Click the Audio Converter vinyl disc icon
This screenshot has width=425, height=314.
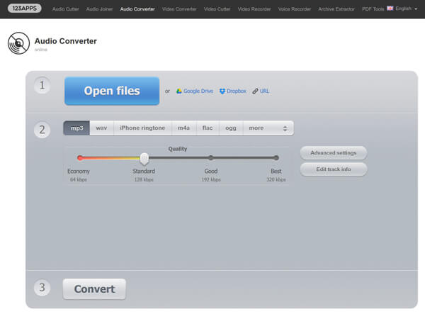coord(18,43)
